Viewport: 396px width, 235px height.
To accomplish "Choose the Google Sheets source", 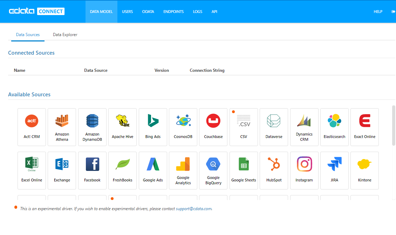I will pos(244,170).
